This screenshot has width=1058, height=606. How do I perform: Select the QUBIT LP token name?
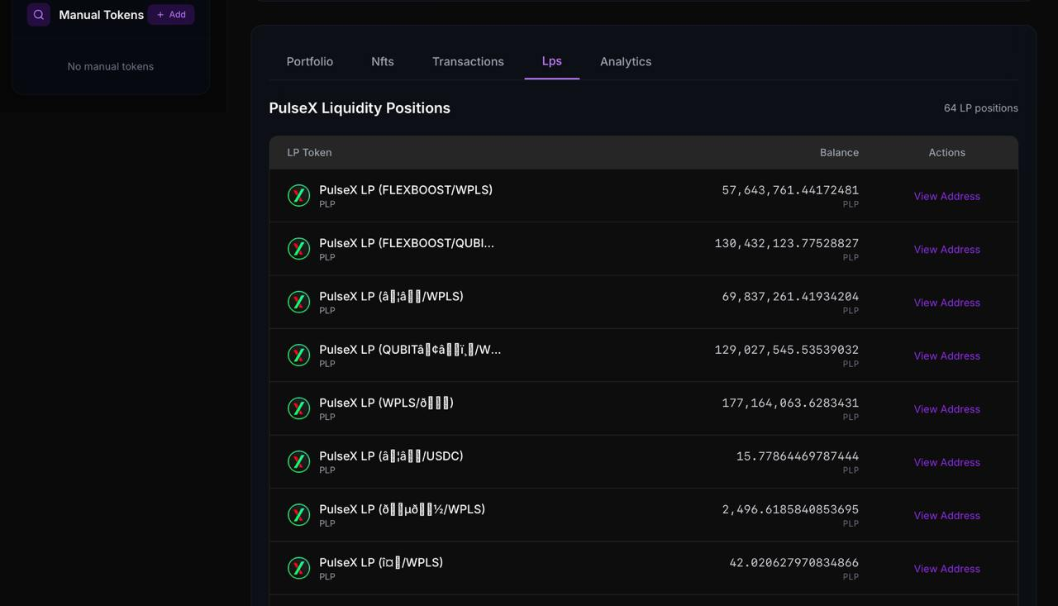(x=410, y=350)
